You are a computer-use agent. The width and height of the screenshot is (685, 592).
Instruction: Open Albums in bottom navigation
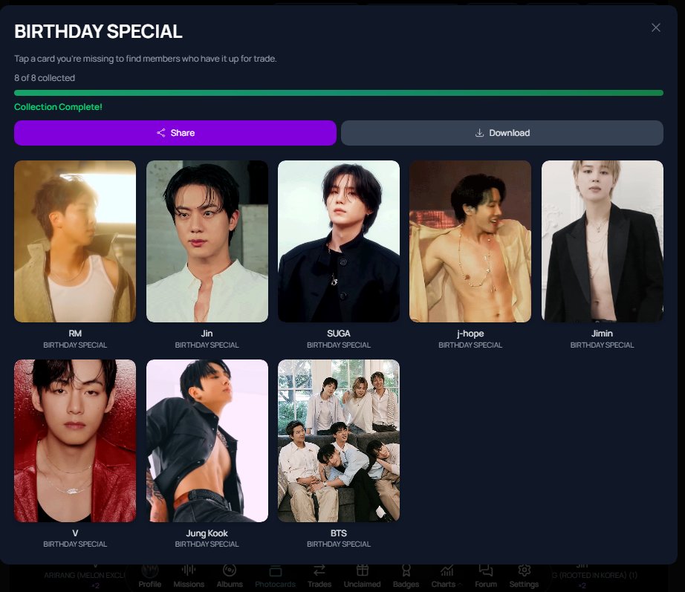(x=230, y=576)
